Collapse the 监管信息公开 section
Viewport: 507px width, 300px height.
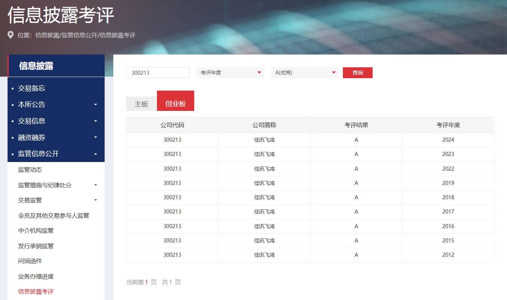tap(96, 154)
